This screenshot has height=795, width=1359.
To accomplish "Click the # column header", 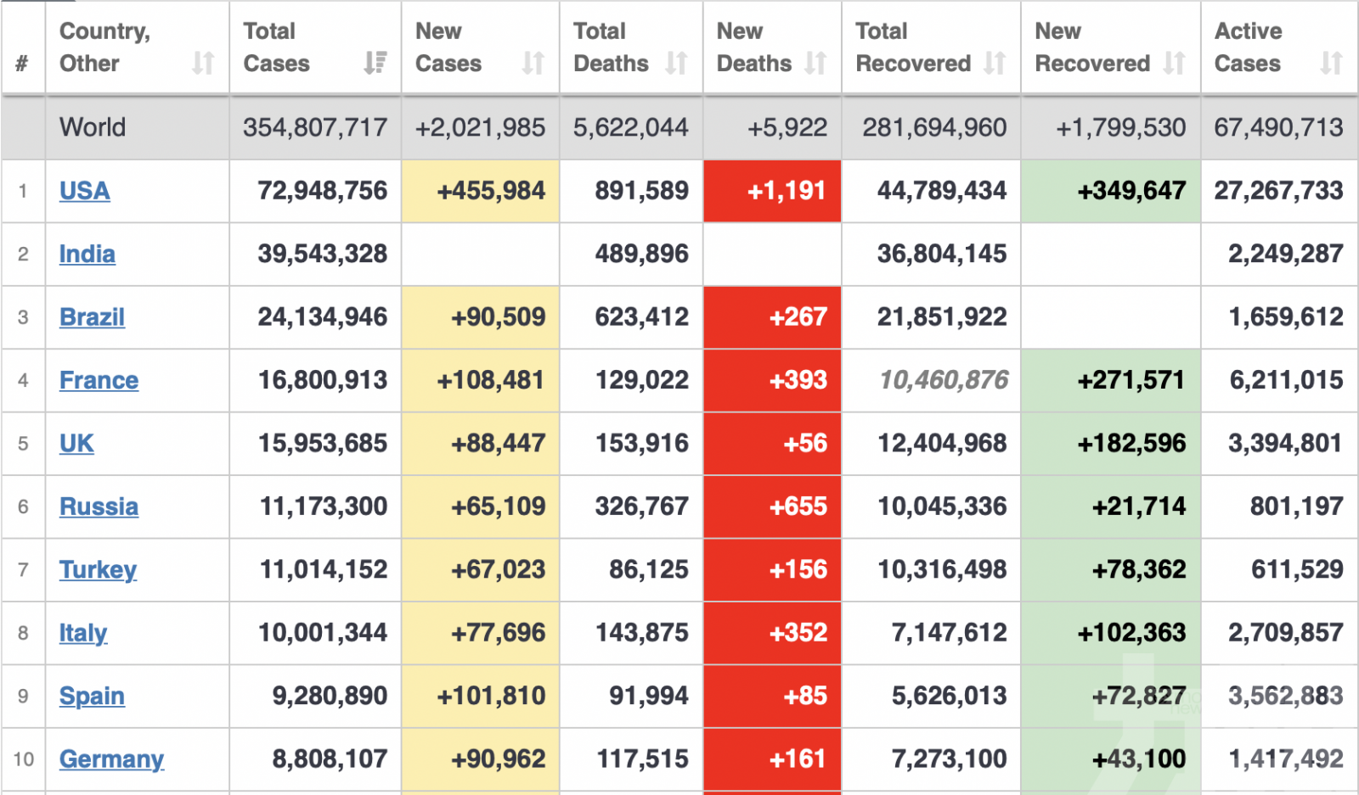I will [x=22, y=63].
